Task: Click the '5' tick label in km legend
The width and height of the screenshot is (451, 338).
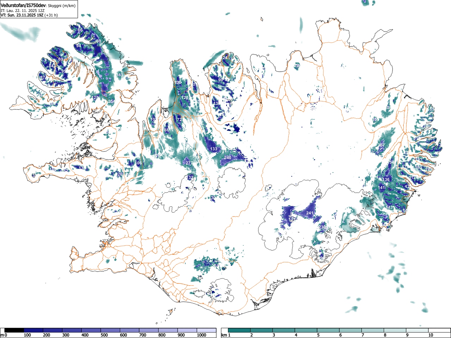Action: click(318, 335)
